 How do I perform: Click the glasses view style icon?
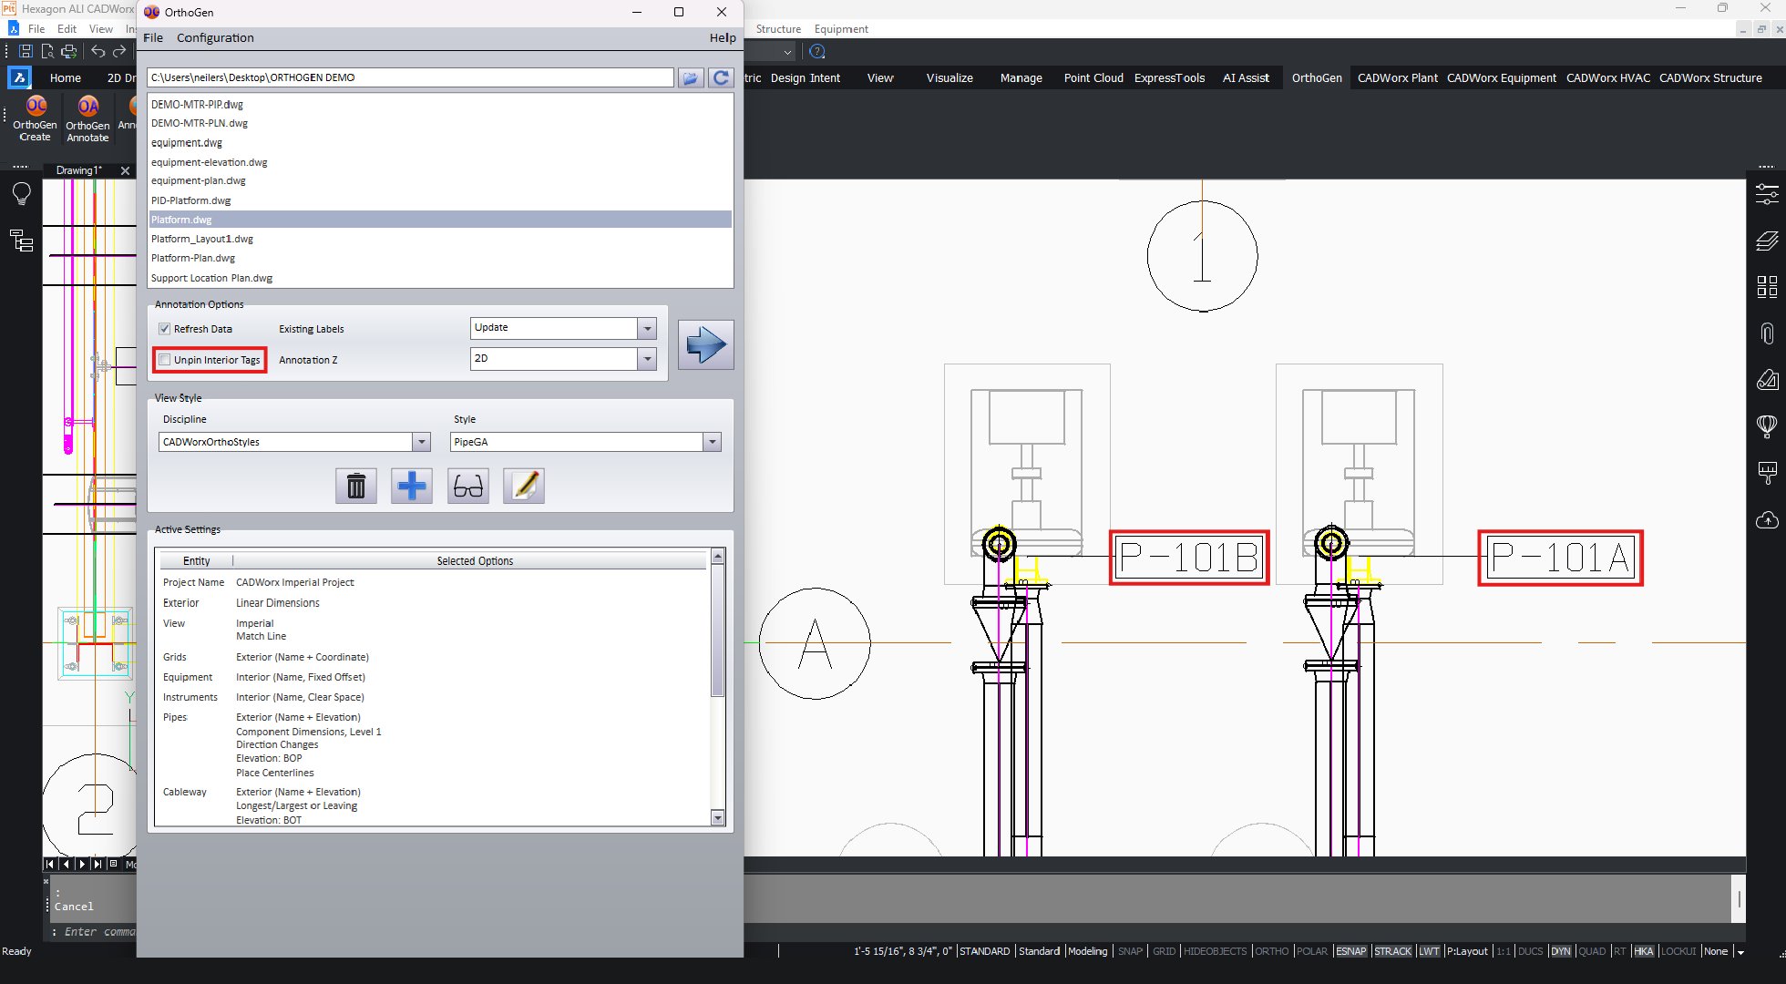coord(467,486)
